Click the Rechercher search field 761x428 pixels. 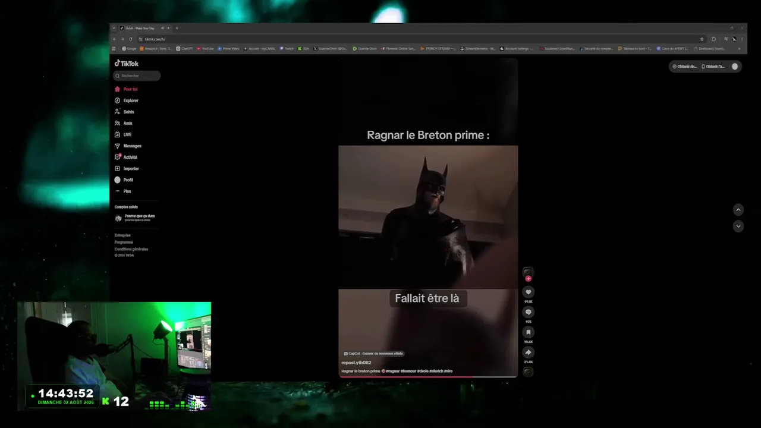[137, 75]
